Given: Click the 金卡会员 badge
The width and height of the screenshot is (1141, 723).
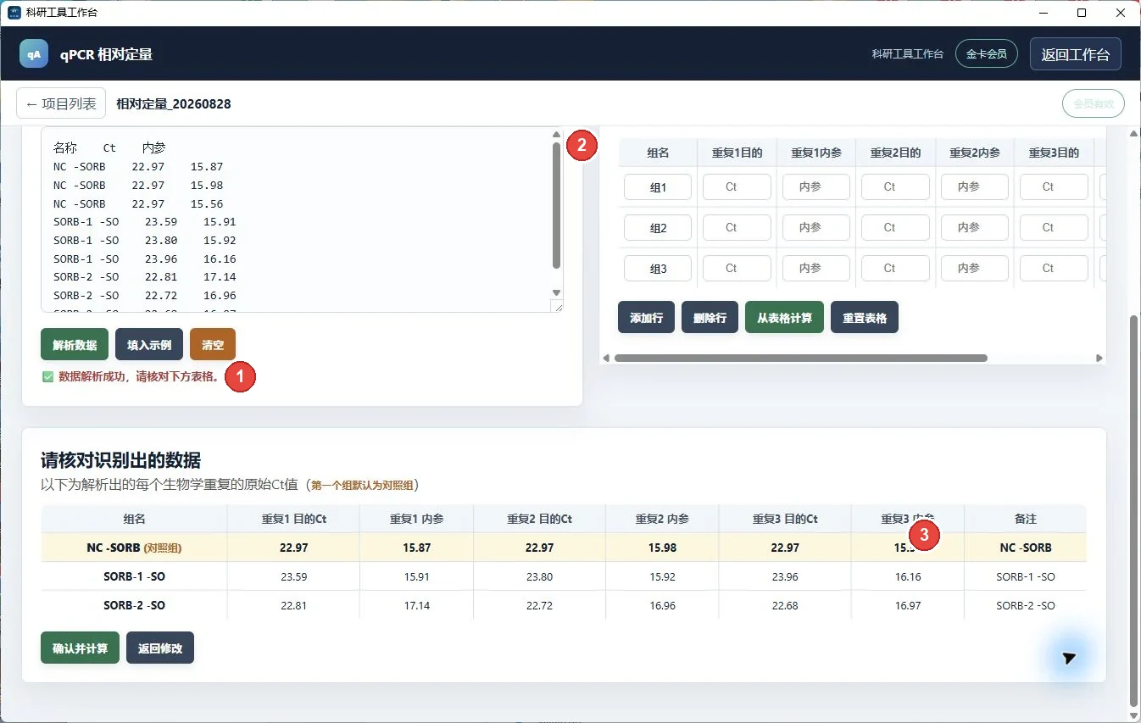Looking at the screenshot, I should point(986,53).
